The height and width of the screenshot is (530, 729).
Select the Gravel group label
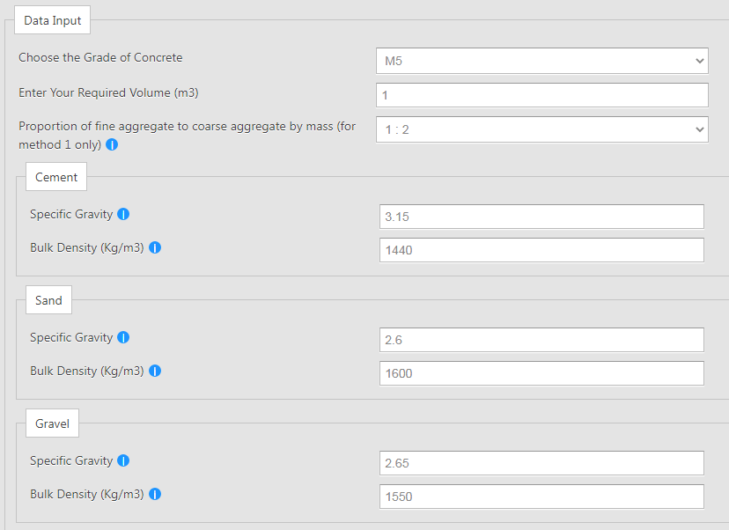tap(51, 423)
